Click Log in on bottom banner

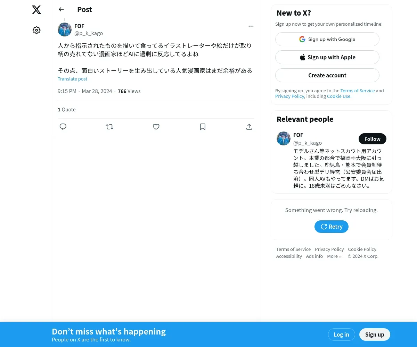341,335
